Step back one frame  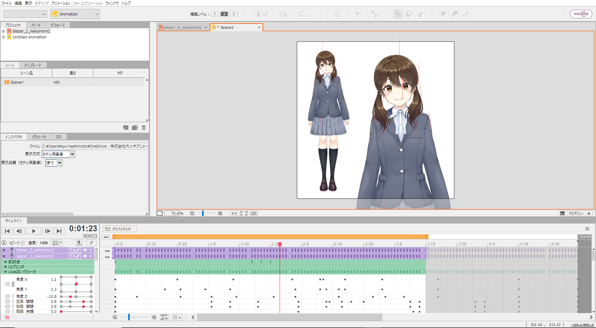pos(19,231)
